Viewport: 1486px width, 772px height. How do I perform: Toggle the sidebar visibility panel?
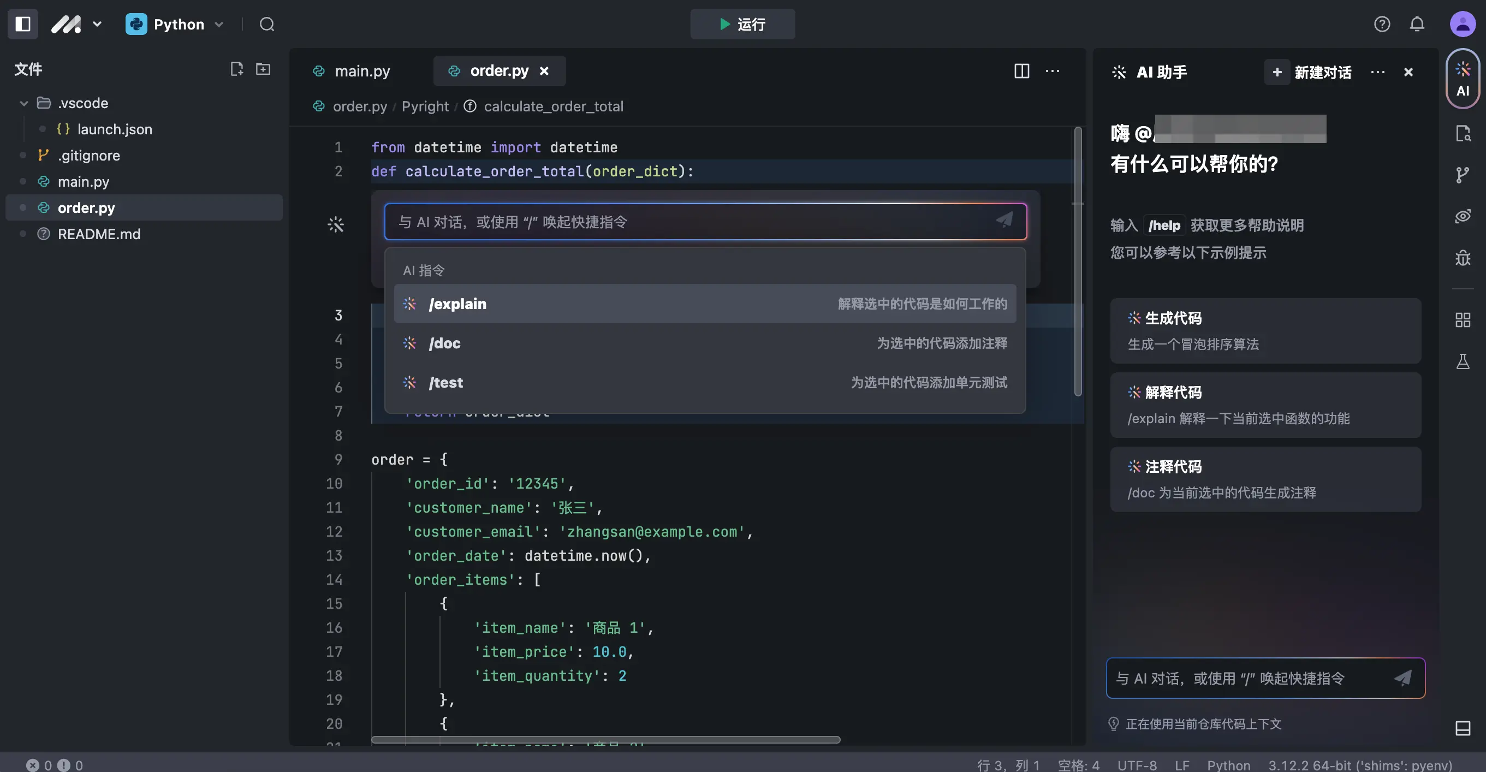22,23
